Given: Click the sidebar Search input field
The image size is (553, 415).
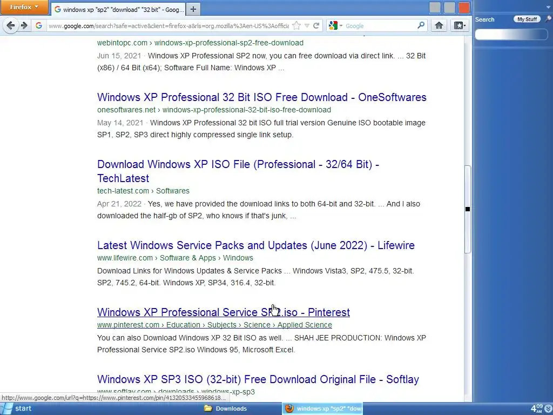Looking at the screenshot, I should tap(511, 34).
